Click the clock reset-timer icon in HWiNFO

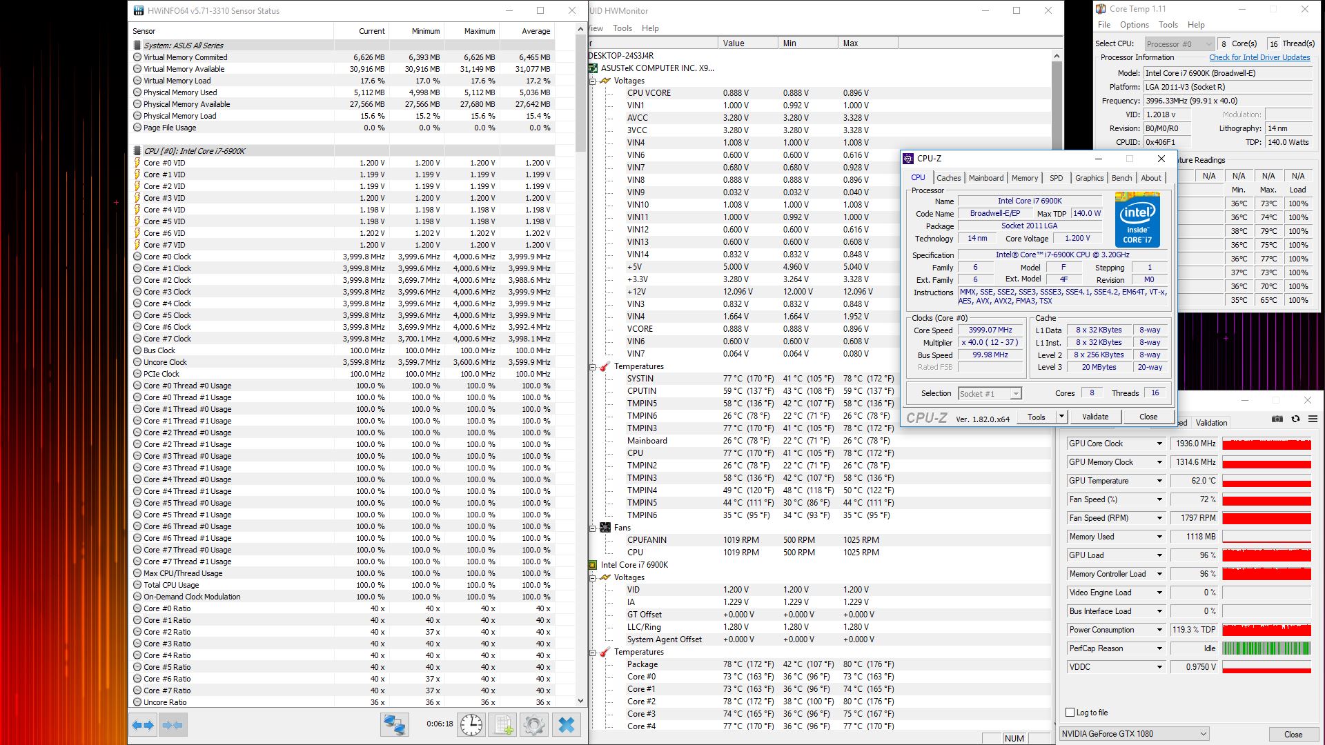click(471, 725)
